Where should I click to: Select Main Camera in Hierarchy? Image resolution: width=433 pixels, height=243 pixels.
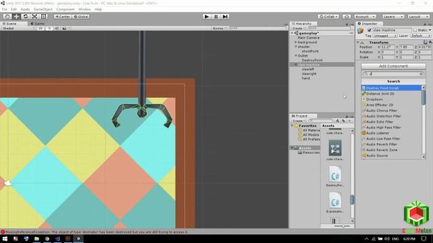[309, 38]
